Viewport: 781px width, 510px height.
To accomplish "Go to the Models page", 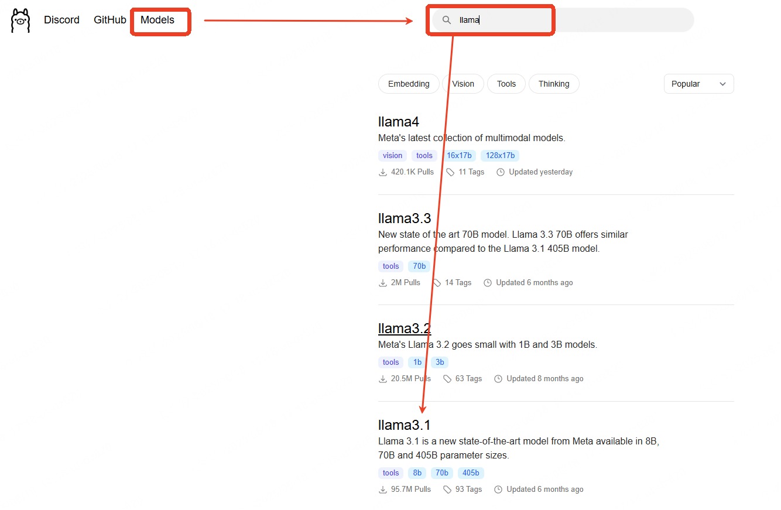I will tap(157, 20).
